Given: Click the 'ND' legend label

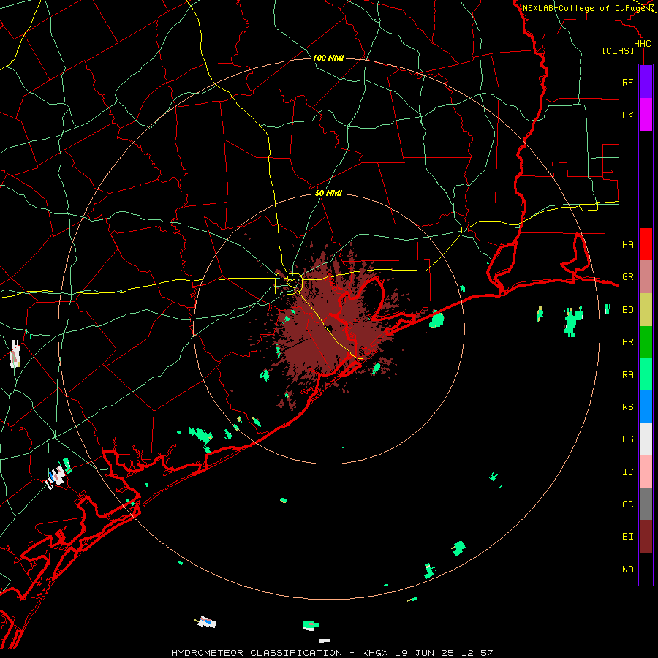Looking at the screenshot, I should 627,570.
